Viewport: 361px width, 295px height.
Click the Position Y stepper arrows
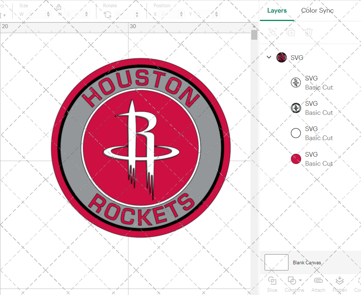tap(216, 14)
